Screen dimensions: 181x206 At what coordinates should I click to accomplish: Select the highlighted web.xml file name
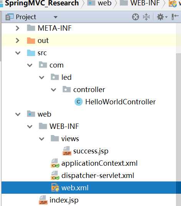[75, 188]
